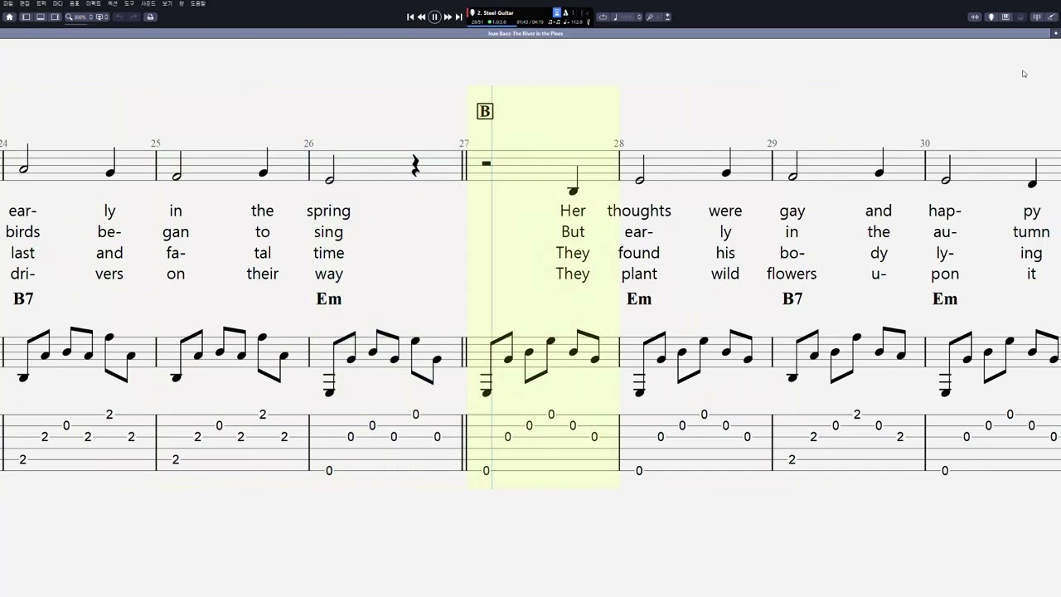The height and width of the screenshot is (597, 1061).
Task: Show the drum kit view
Action: pos(1020,17)
